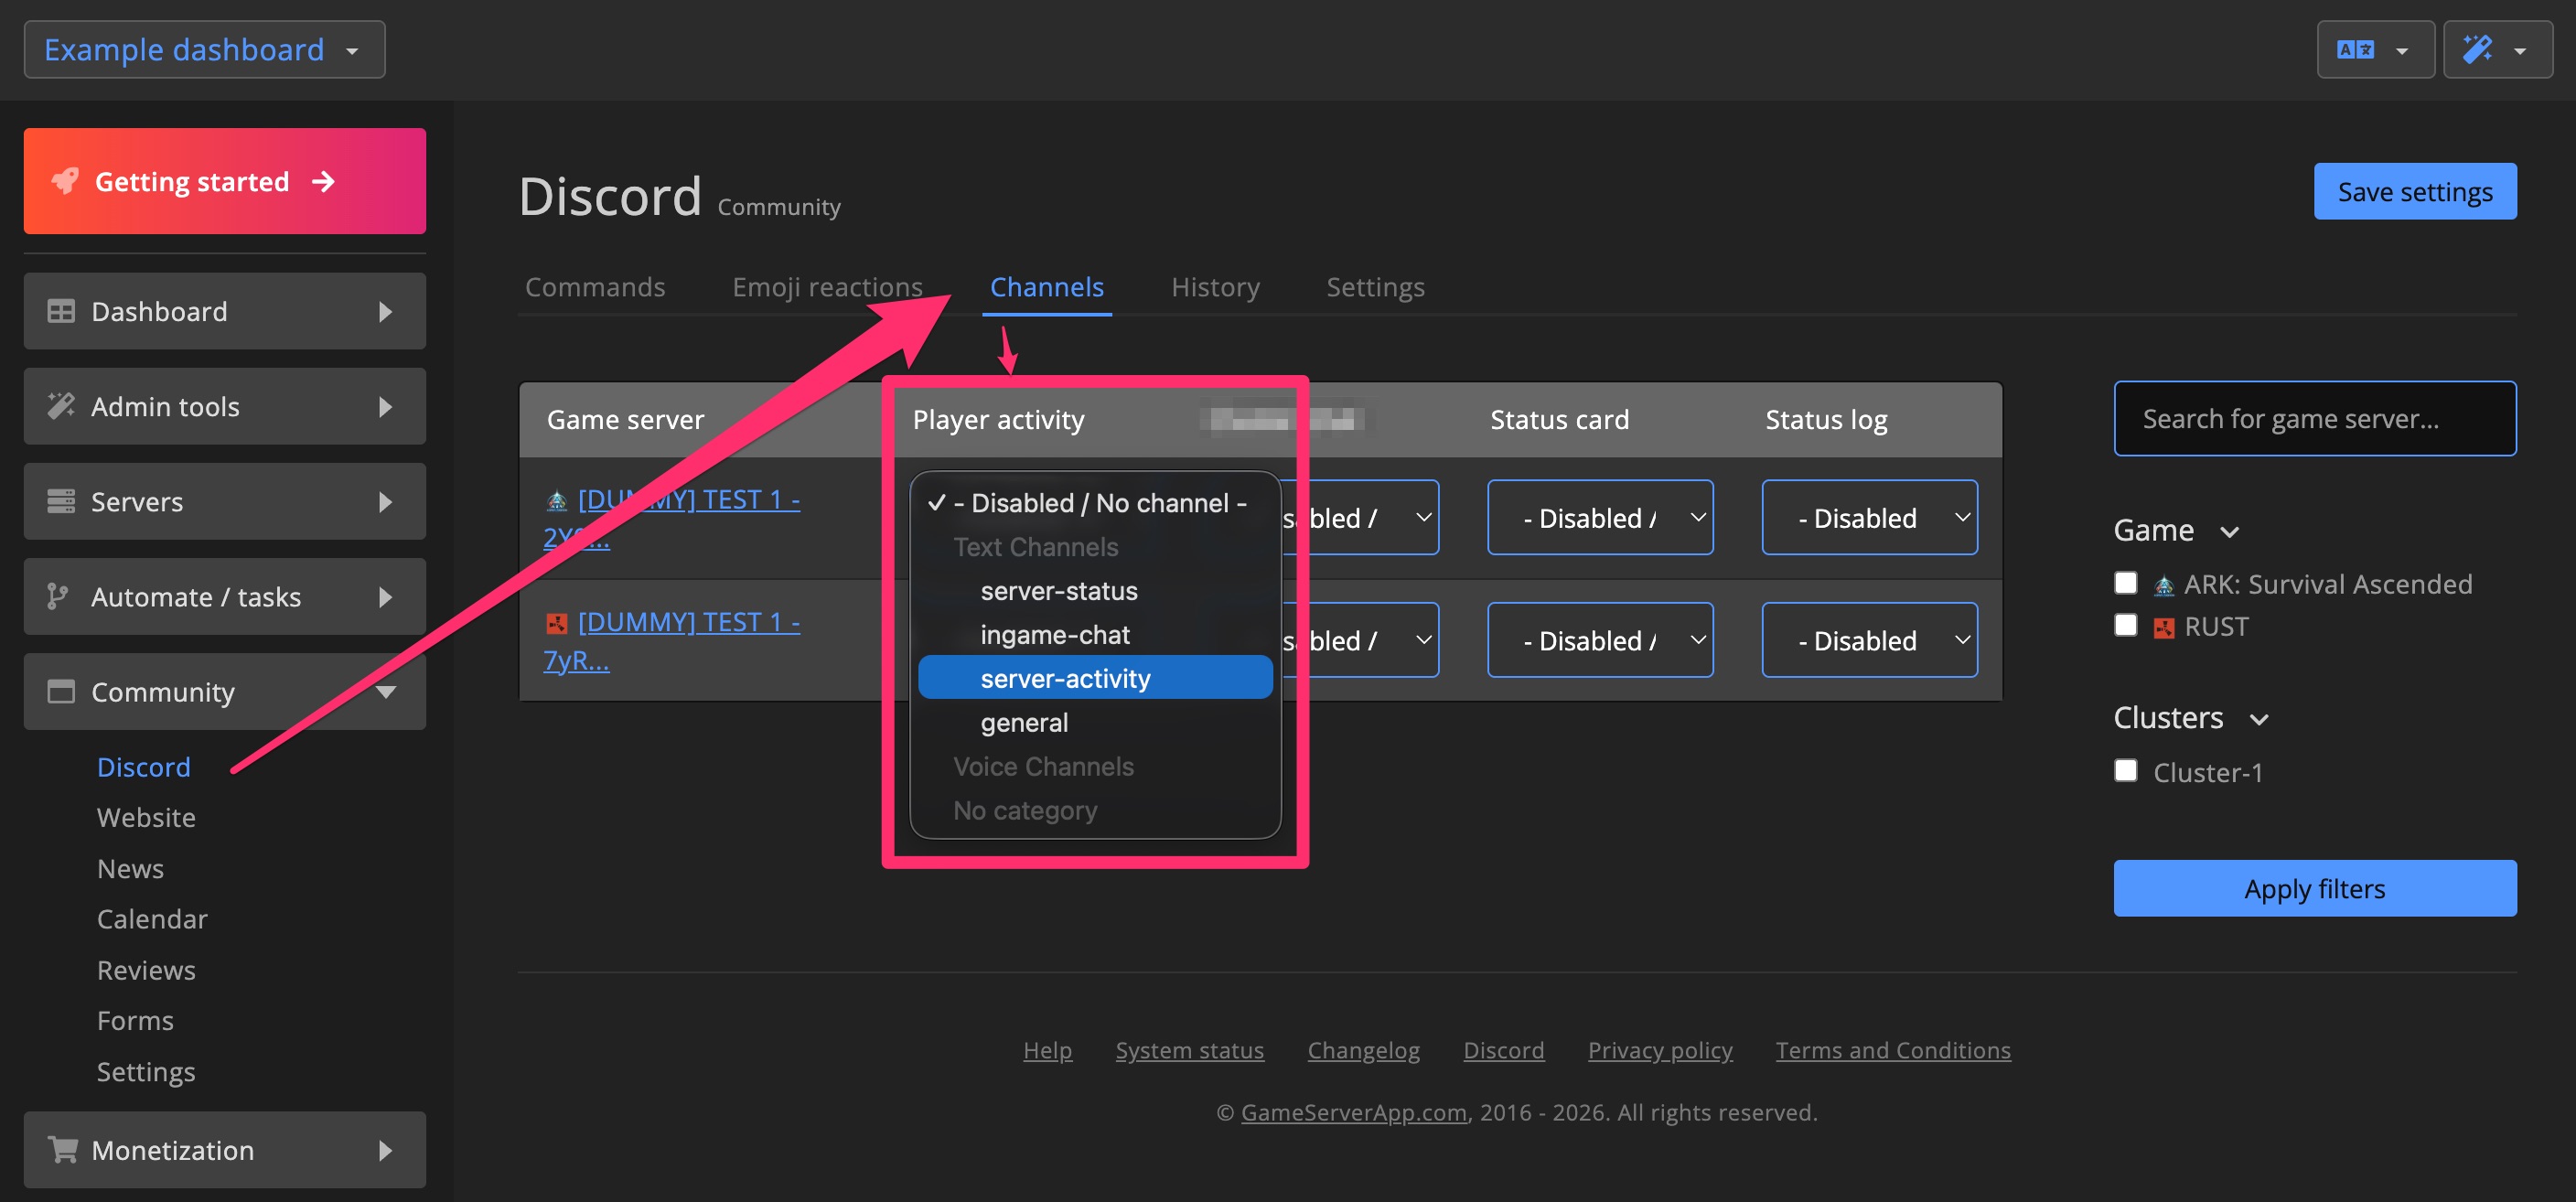Click the game server search field

(x=2315, y=418)
